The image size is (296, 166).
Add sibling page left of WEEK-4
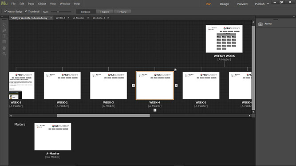point(133,85)
